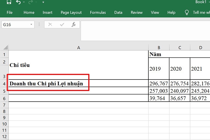Click the cell with value 257,003

159,91
